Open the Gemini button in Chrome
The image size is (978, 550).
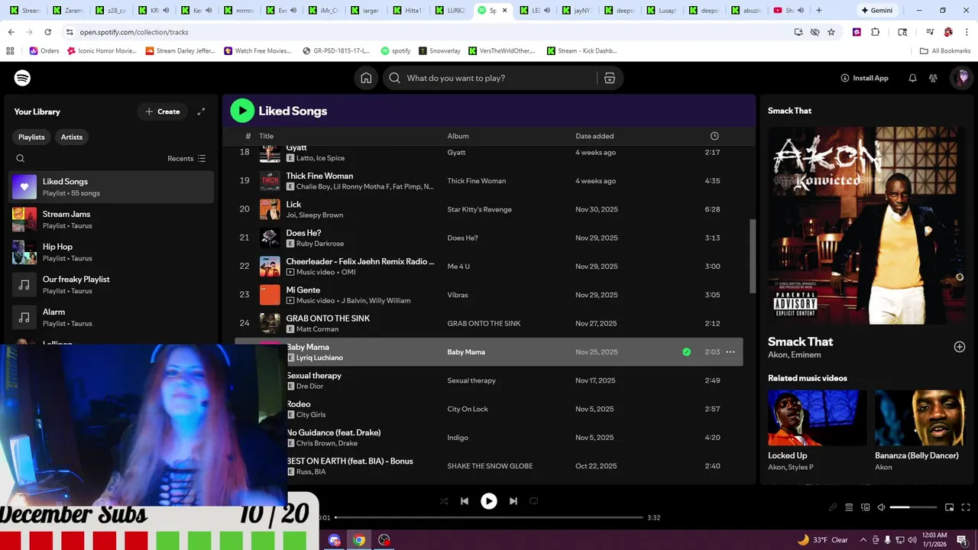(876, 11)
